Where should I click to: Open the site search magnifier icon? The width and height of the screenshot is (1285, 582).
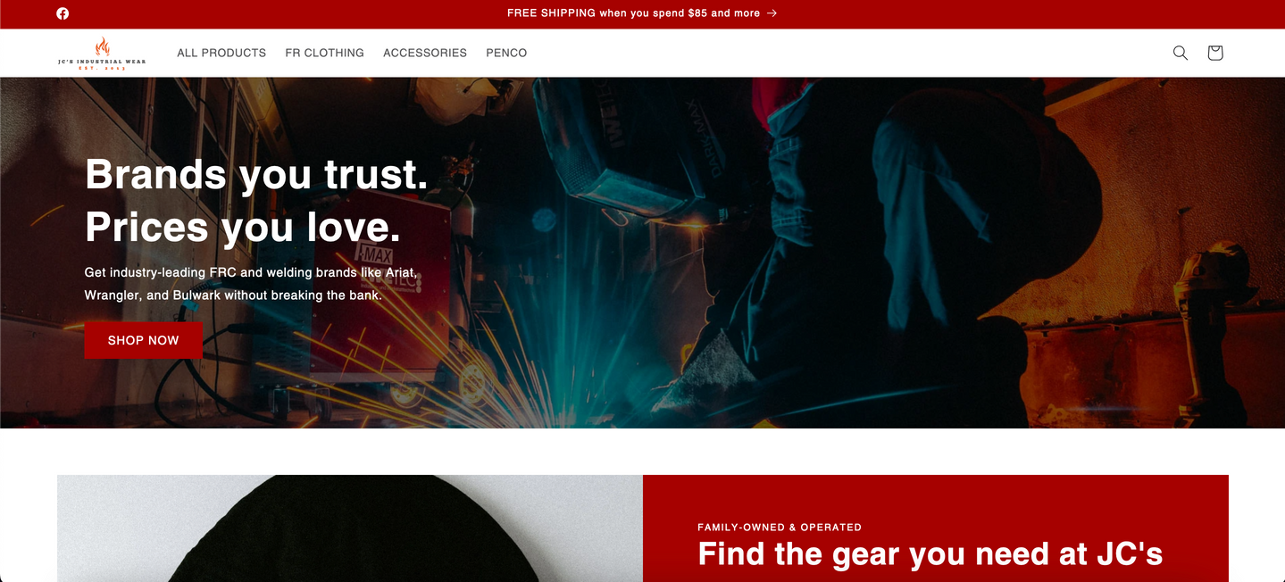1180,53
